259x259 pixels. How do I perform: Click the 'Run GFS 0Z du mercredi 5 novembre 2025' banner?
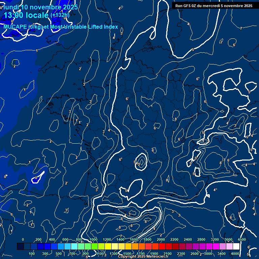tap(214, 6)
